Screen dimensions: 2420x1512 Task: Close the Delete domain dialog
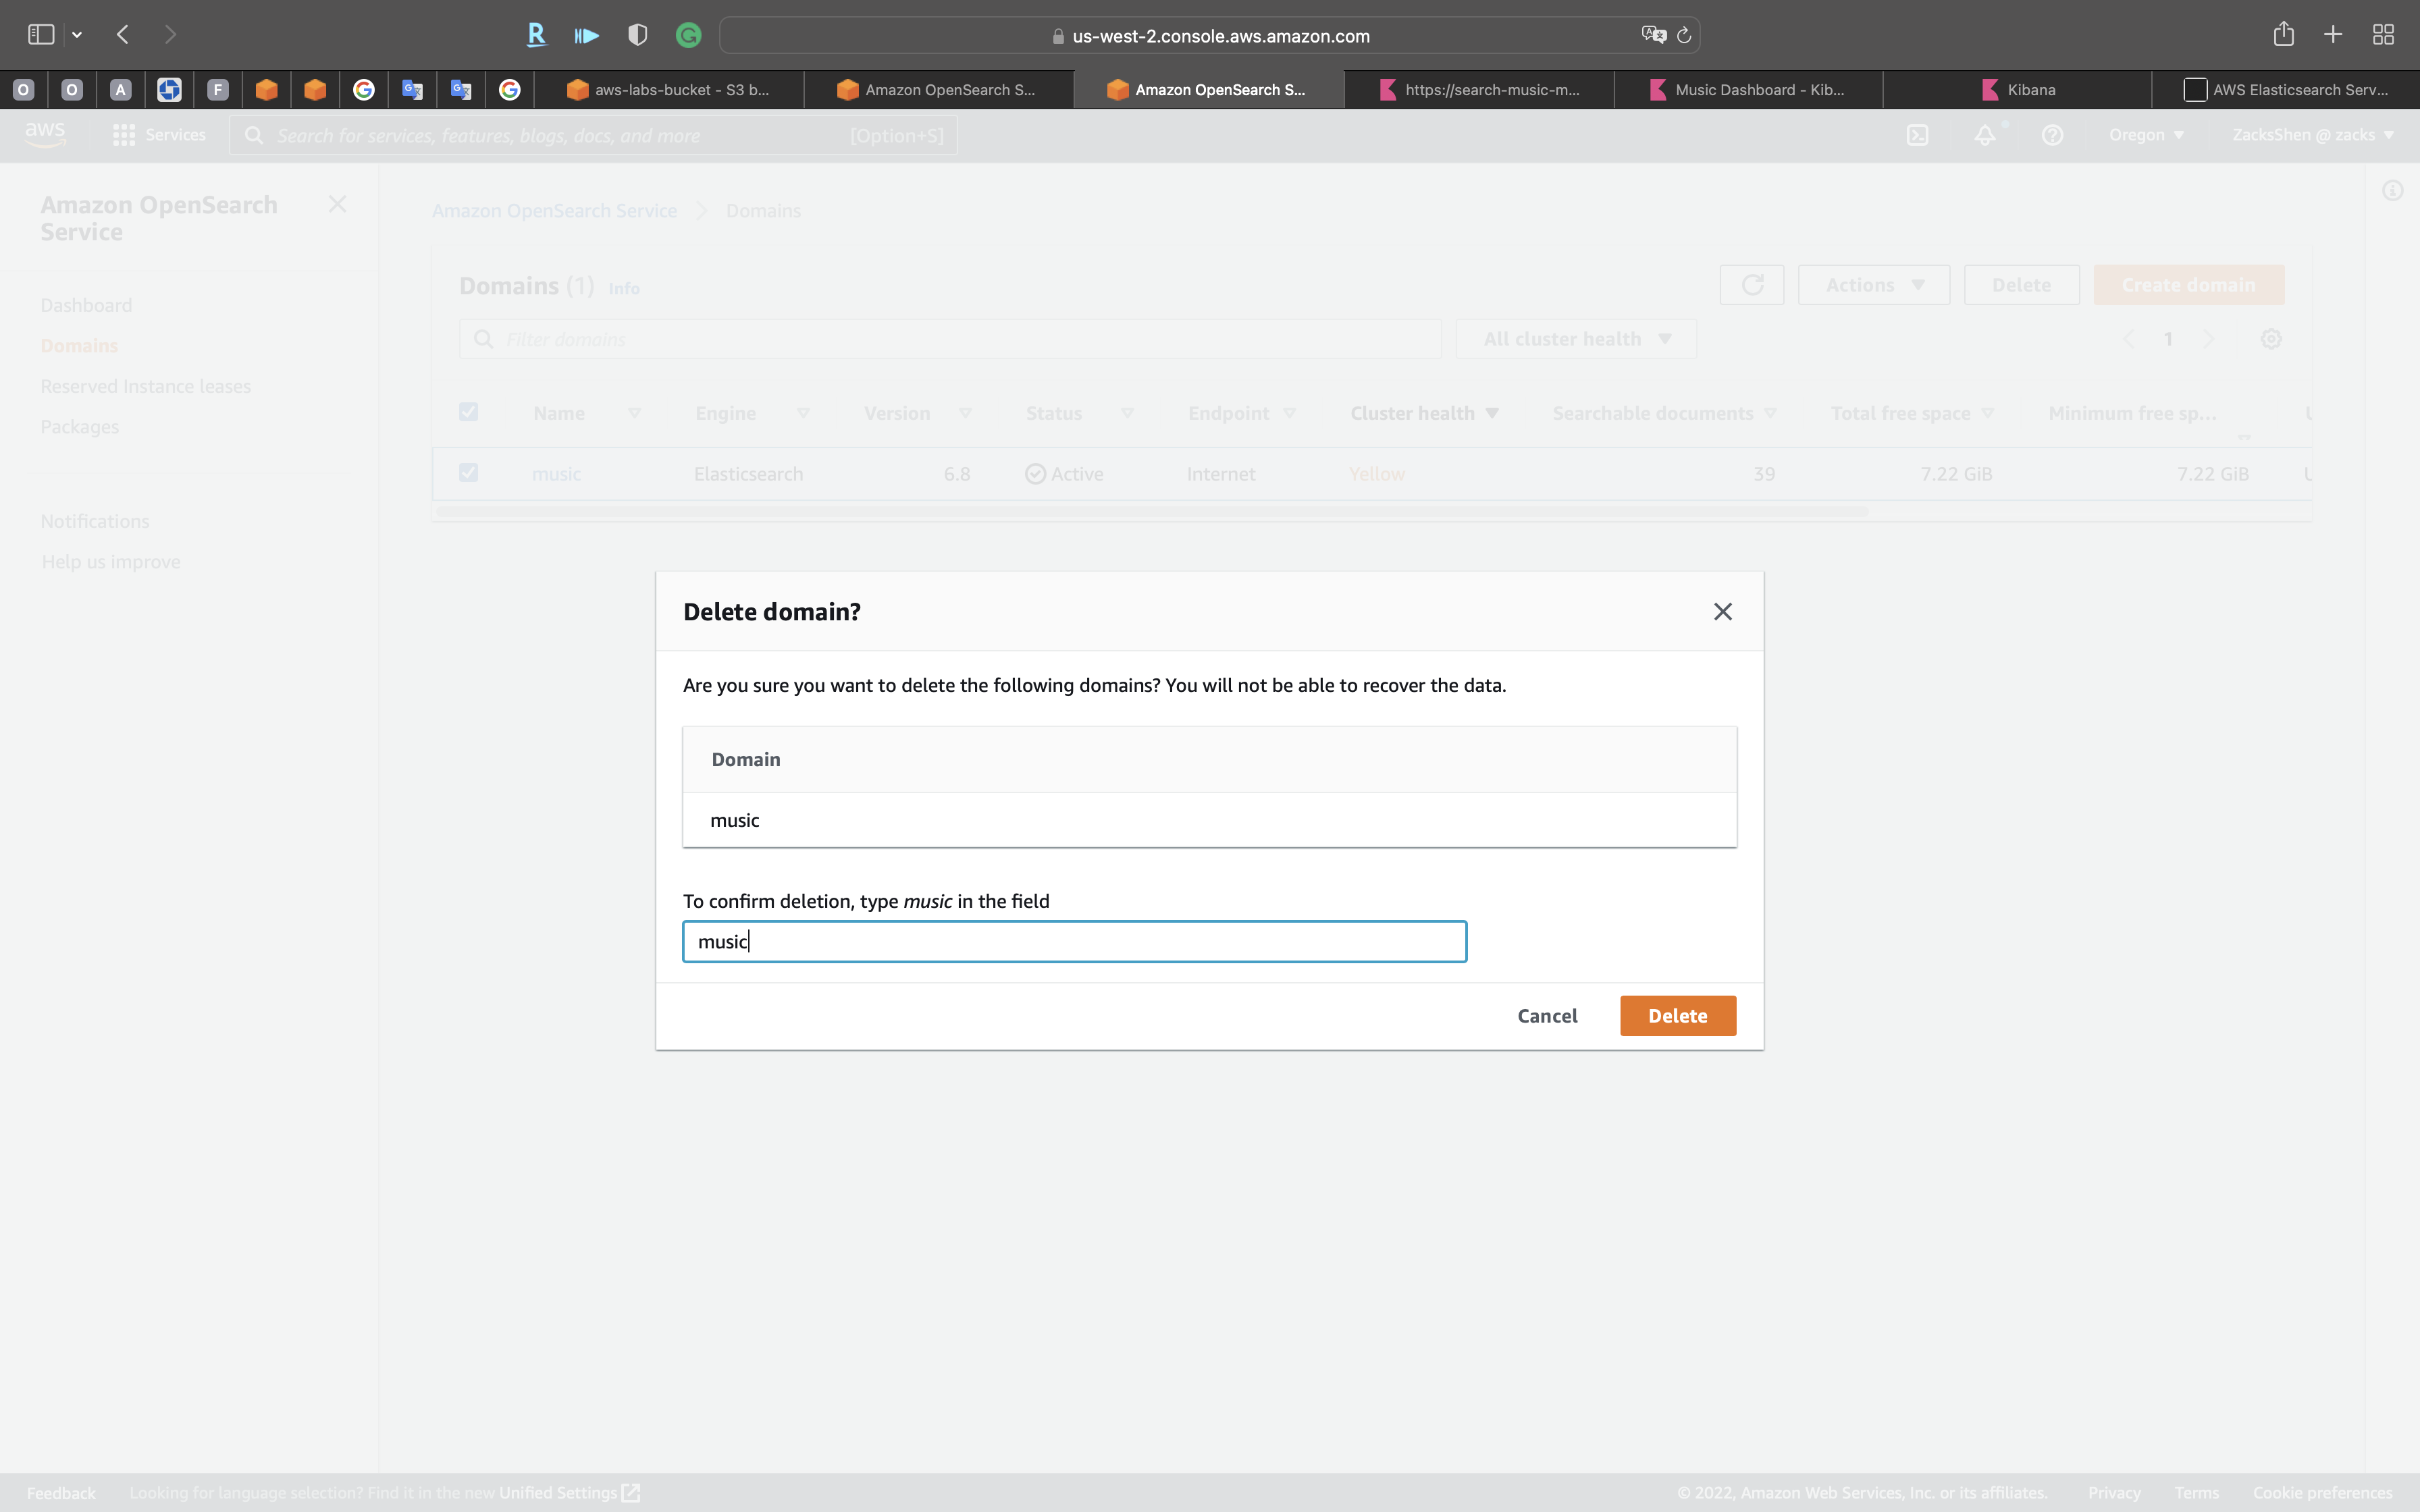1722,612
